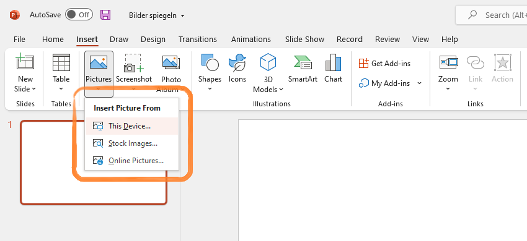Choose Online Pictures... menu entry

131,161
